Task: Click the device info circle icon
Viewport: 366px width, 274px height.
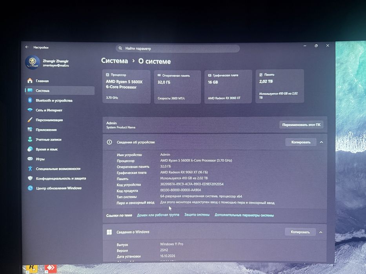Action: coord(109,142)
